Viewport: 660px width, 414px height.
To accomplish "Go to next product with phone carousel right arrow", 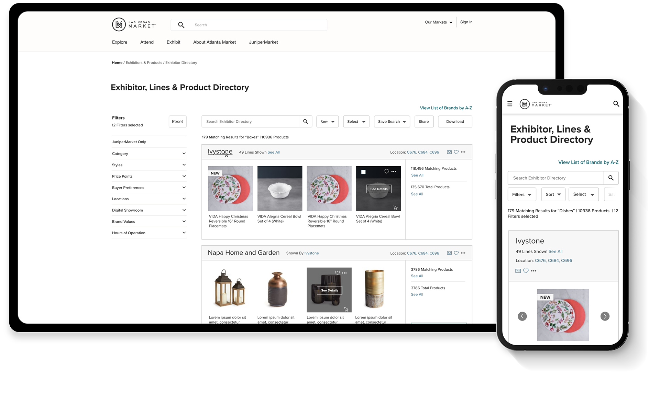I will [605, 316].
